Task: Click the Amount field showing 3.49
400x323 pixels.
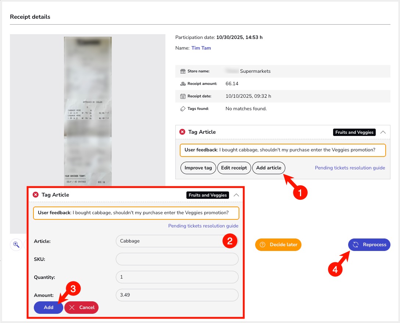Action: (177, 295)
